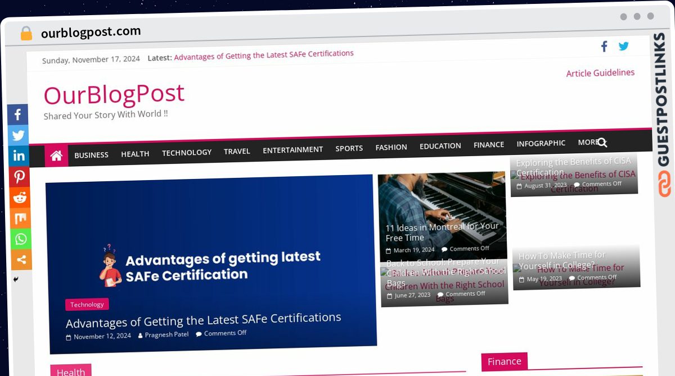Click the Health section heading
Screen dimensions: 675x376
71,372
